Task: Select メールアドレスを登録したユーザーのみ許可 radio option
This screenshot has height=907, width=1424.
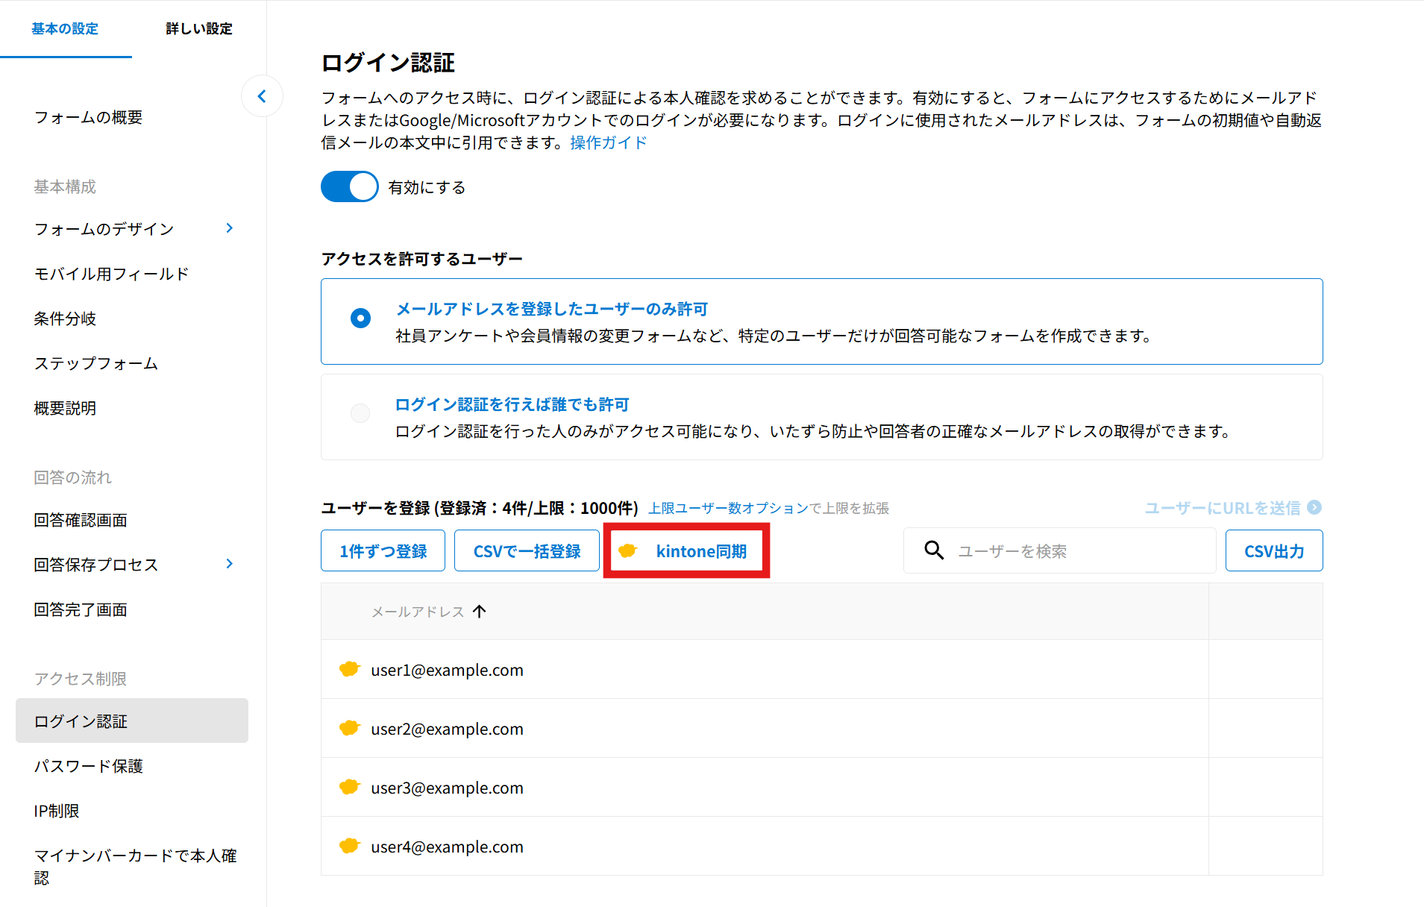Action: point(360,318)
